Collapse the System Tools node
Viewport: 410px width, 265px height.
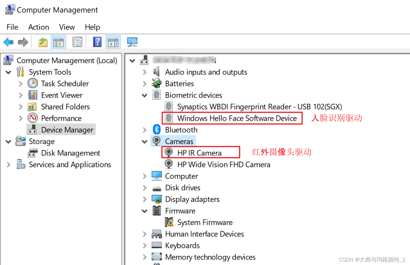point(9,72)
